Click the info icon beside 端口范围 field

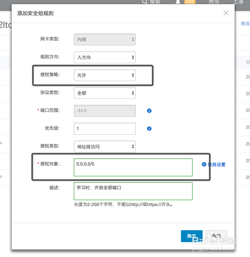149,111
